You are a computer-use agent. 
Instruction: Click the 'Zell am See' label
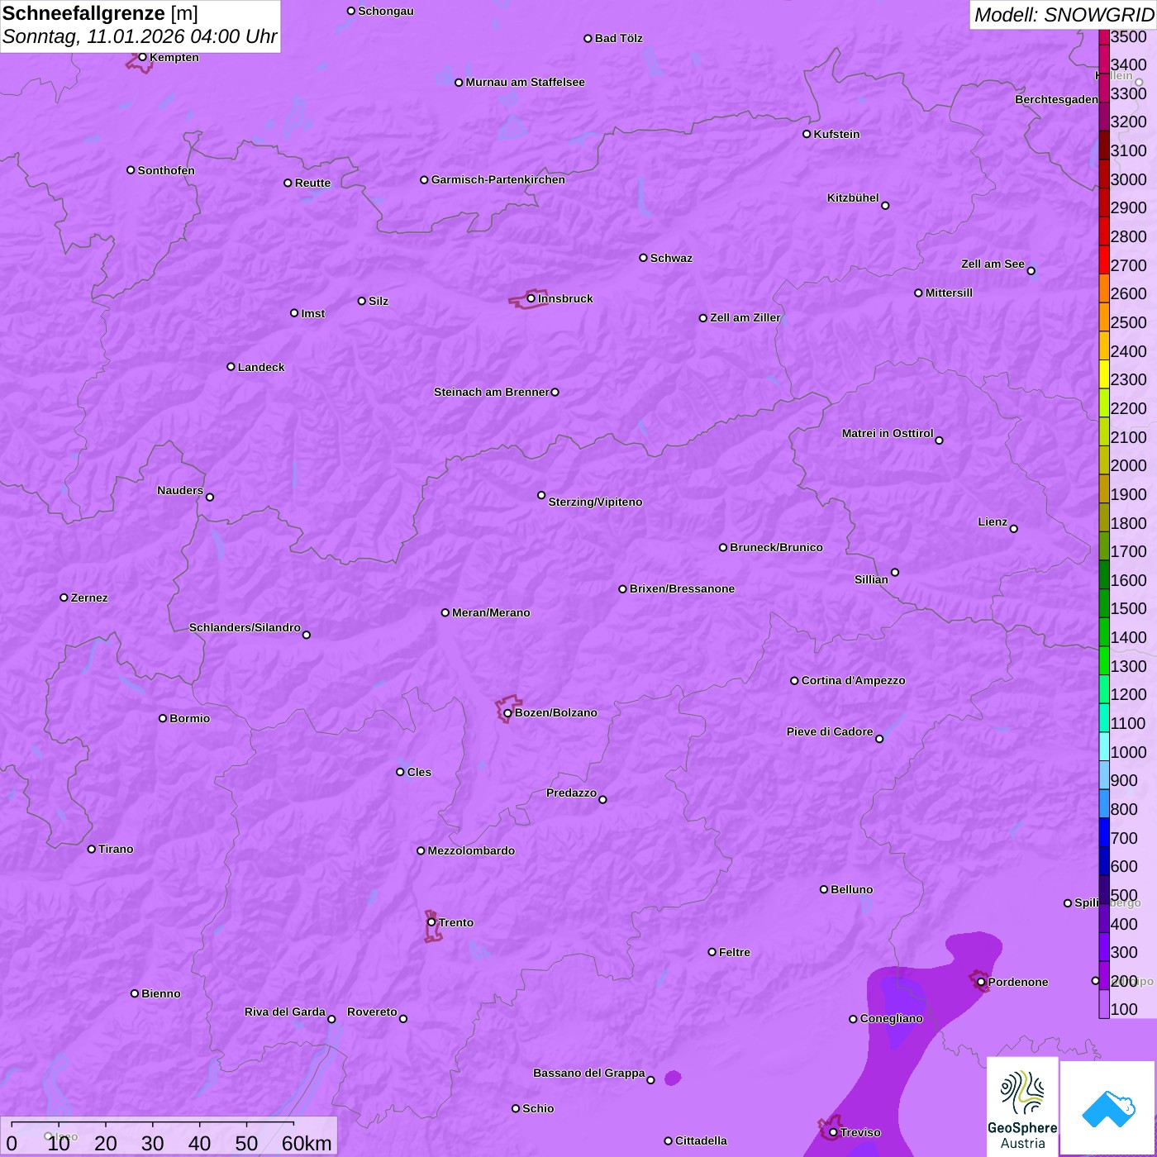[x=993, y=264]
